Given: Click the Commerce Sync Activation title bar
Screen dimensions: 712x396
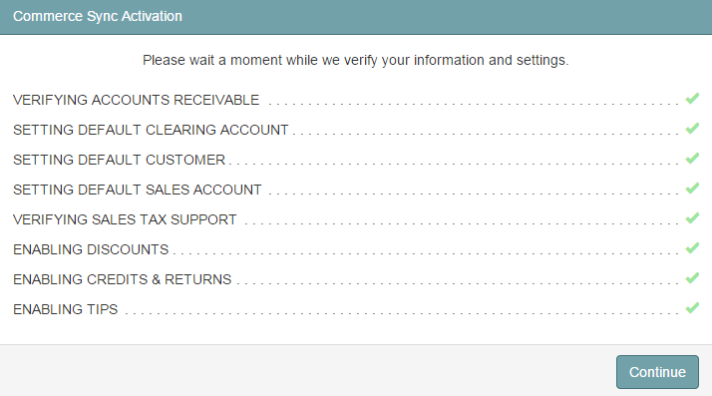Looking at the screenshot, I should (x=356, y=17).
